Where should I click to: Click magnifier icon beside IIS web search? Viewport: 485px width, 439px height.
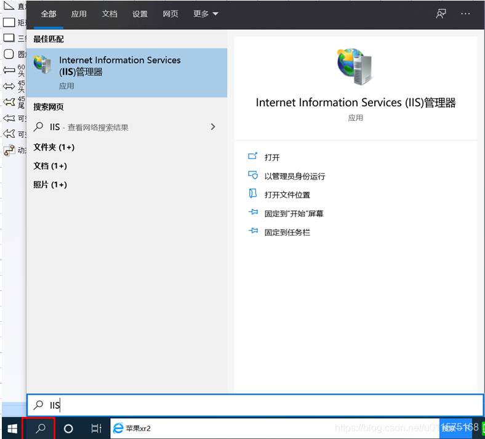38,127
